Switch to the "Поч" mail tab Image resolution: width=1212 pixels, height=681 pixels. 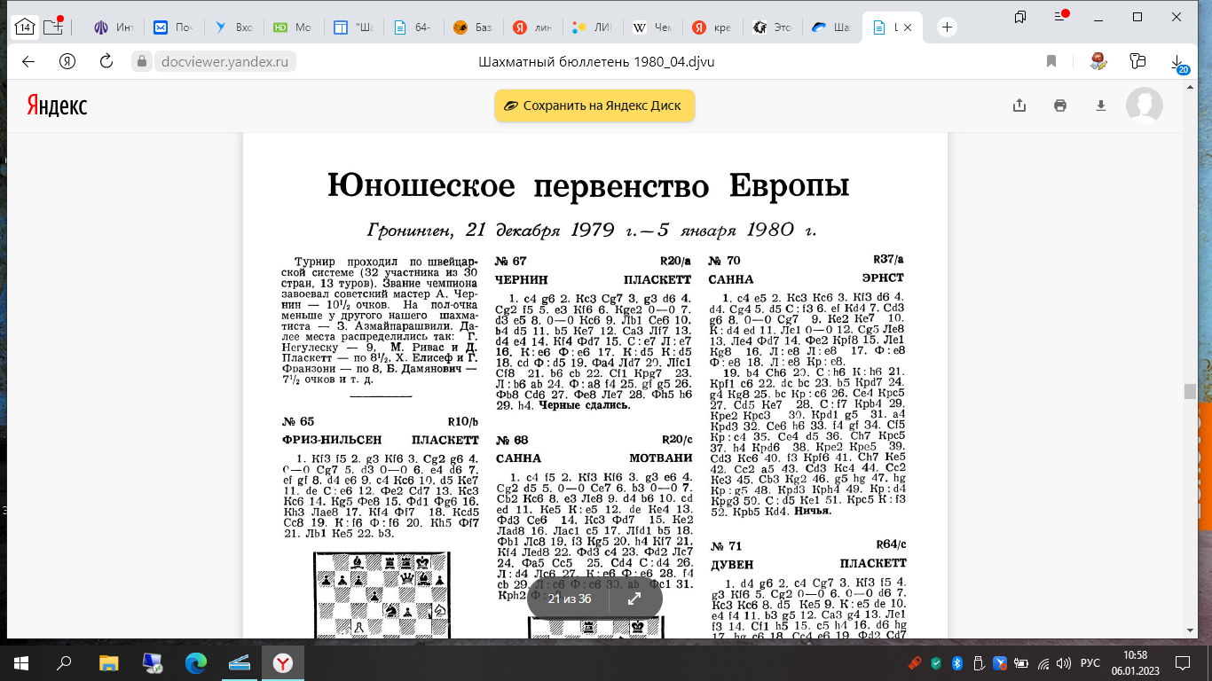coord(172,27)
